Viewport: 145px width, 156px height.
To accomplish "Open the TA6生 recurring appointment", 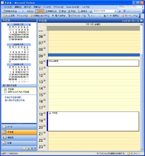I will 93,121.
